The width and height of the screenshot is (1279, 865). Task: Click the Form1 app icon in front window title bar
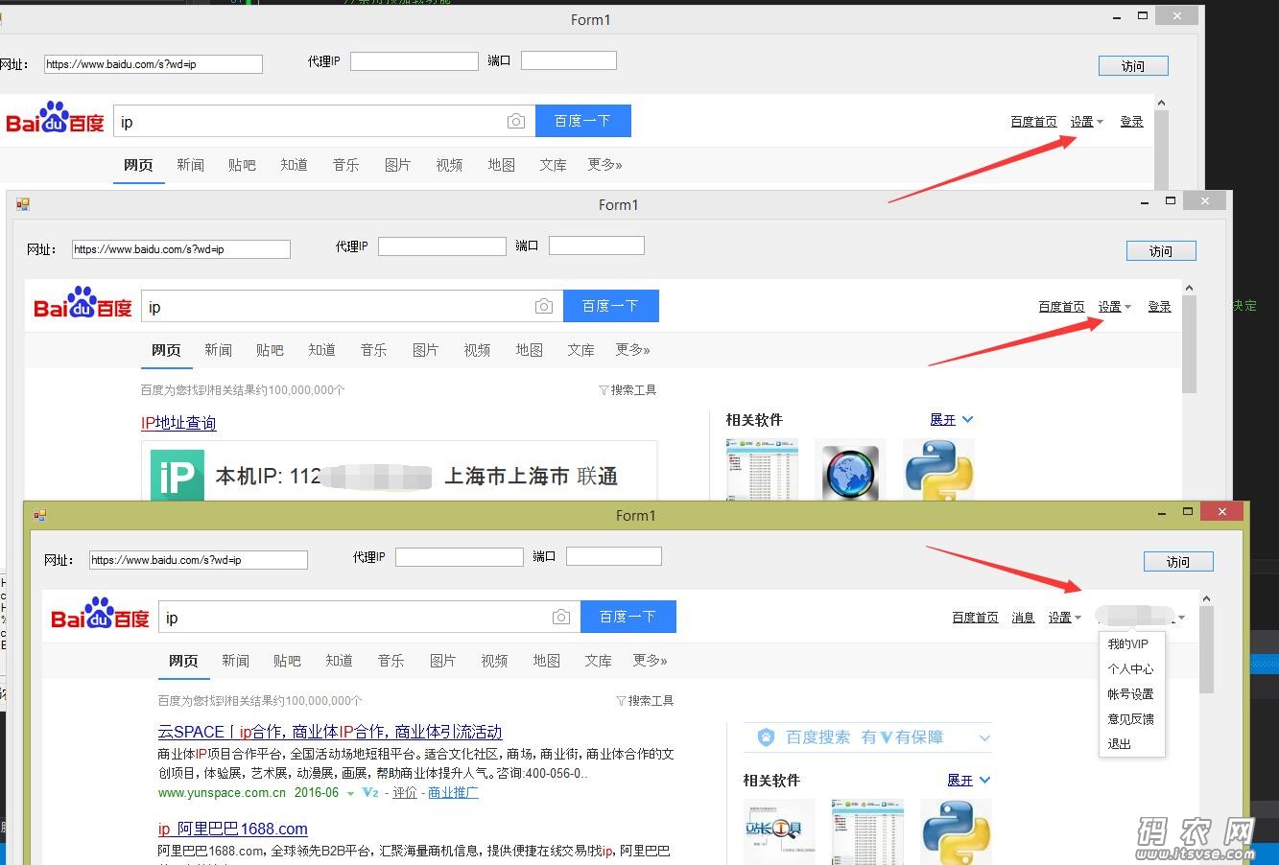[x=40, y=515]
